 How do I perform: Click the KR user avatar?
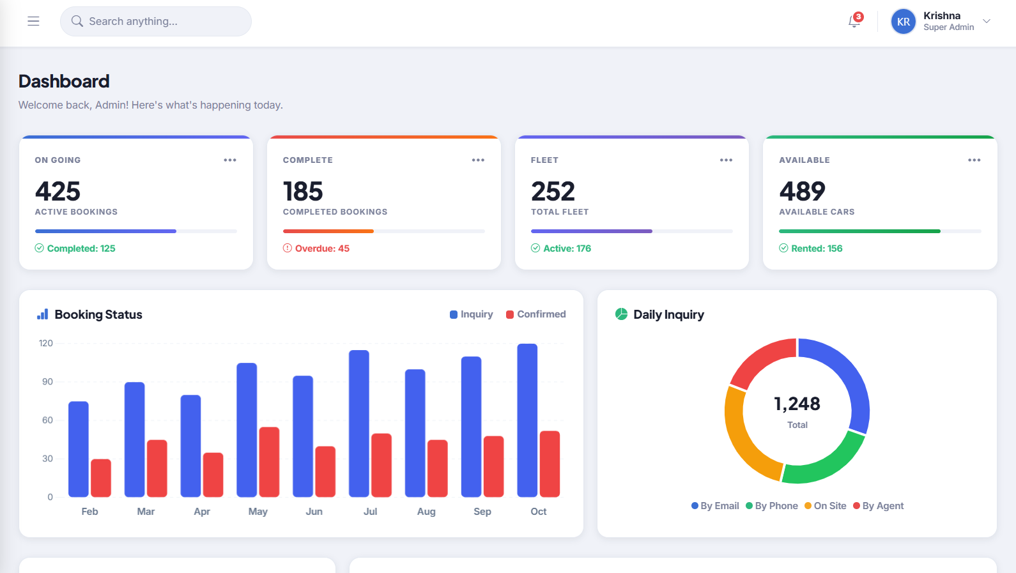(x=904, y=21)
